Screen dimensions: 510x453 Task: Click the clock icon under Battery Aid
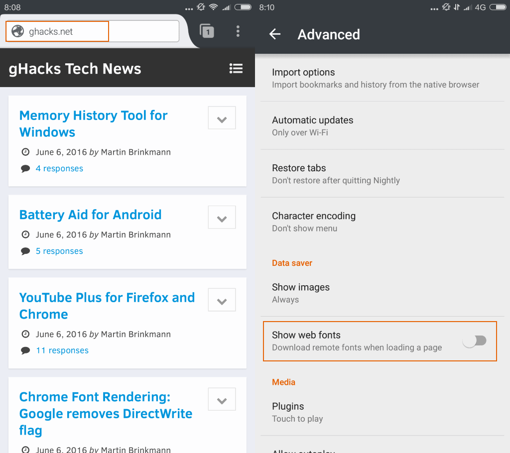25,234
